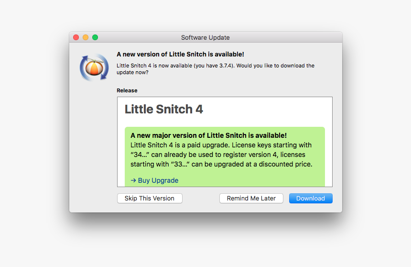Click the 'you have 3.7.4' version message

[216, 69]
